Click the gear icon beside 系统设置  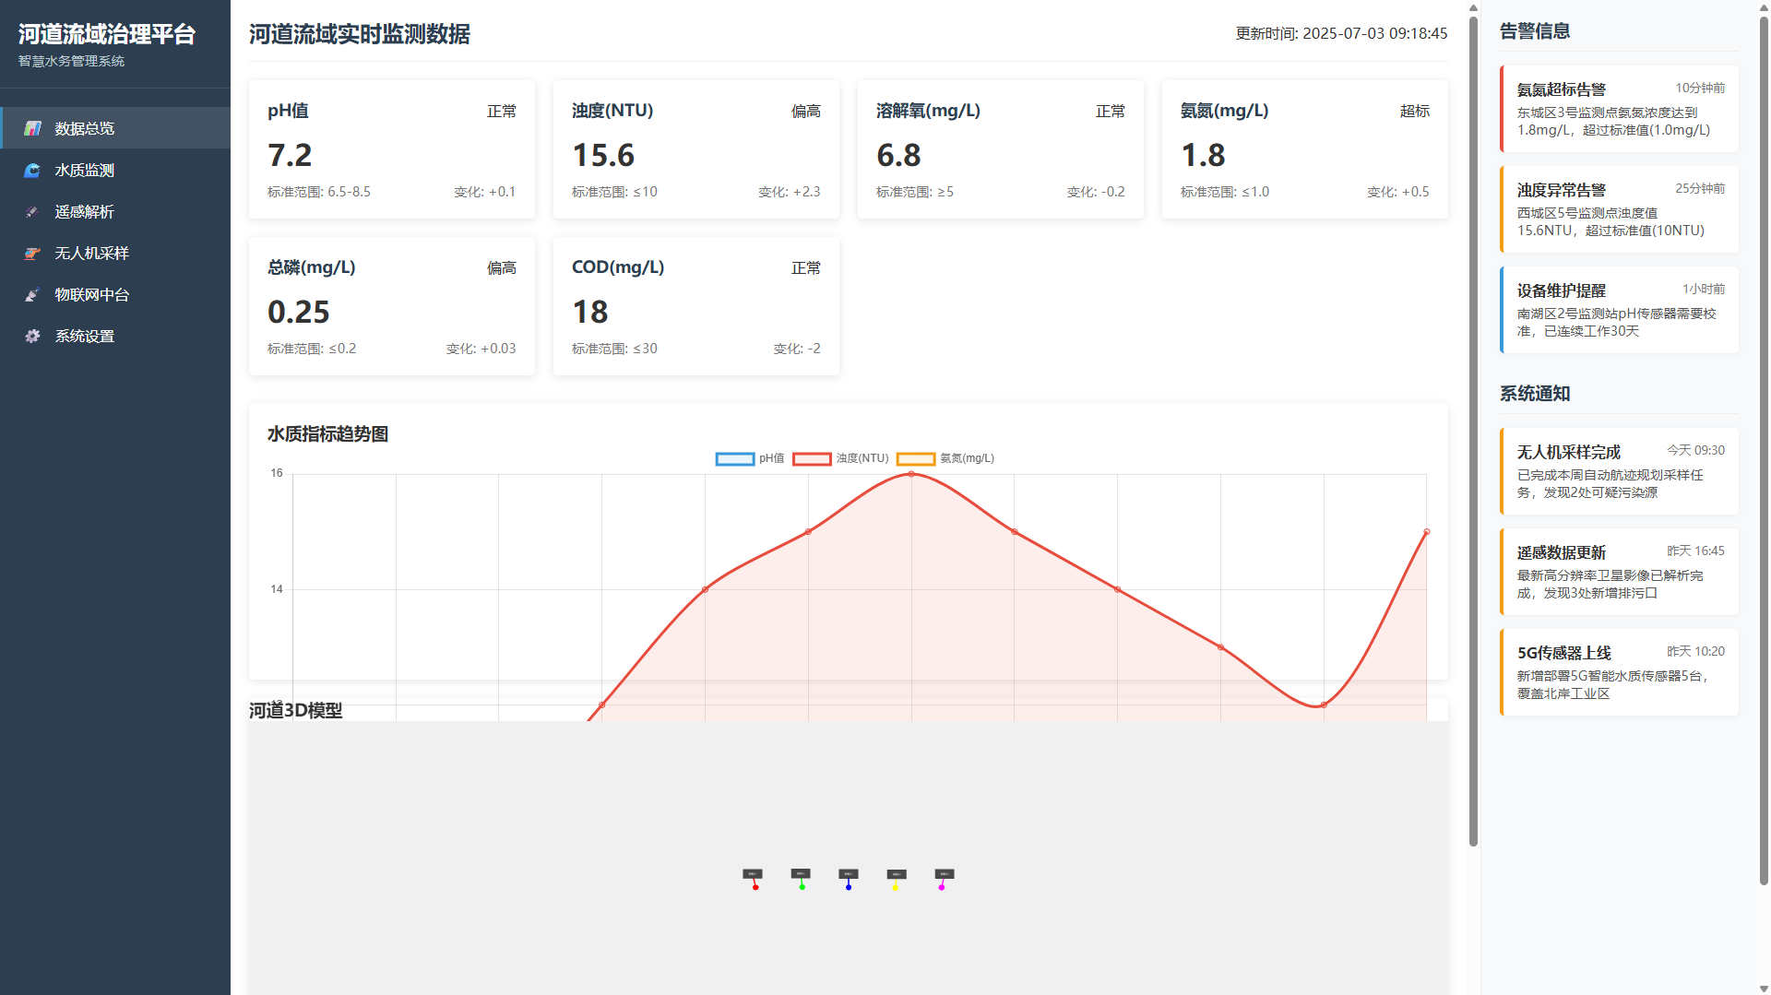click(32, 336)
